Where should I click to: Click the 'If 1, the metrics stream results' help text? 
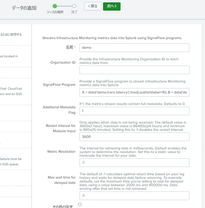(x=132, y=104)
